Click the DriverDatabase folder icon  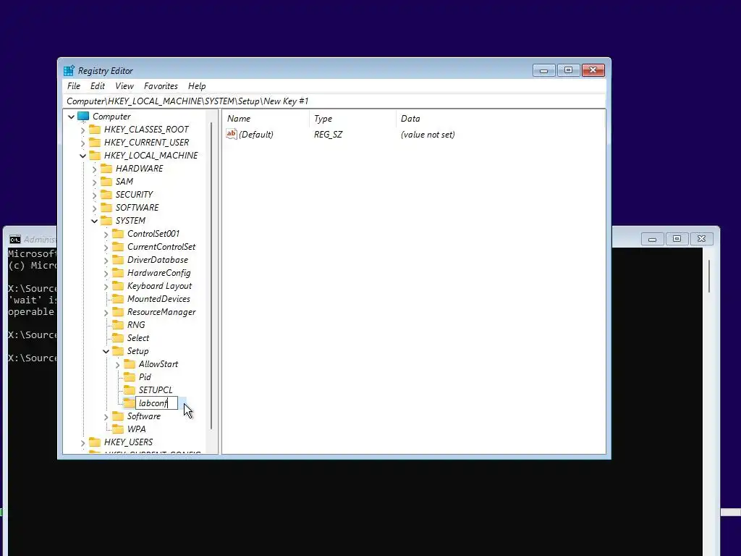pos(118,260)
